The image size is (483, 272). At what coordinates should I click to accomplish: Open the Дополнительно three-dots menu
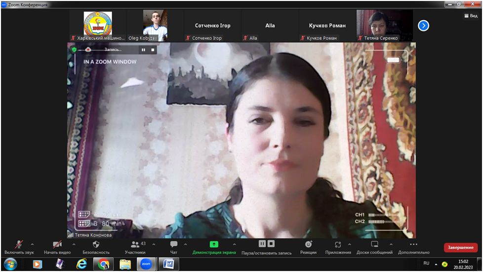point(414,244)
